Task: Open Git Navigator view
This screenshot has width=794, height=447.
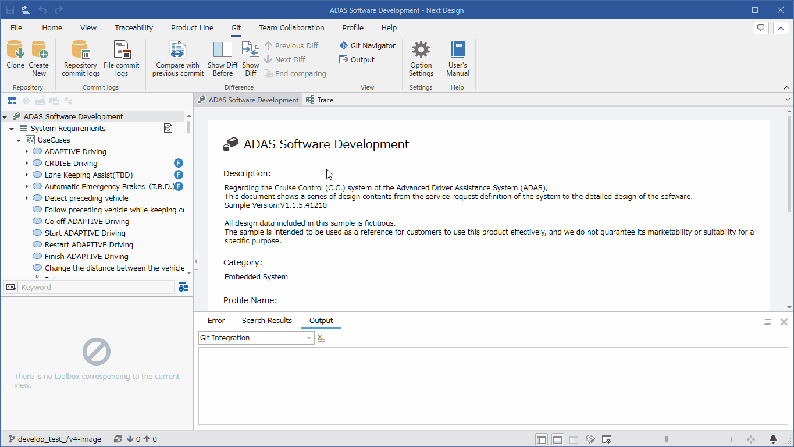Action: [x=367, y=45]
